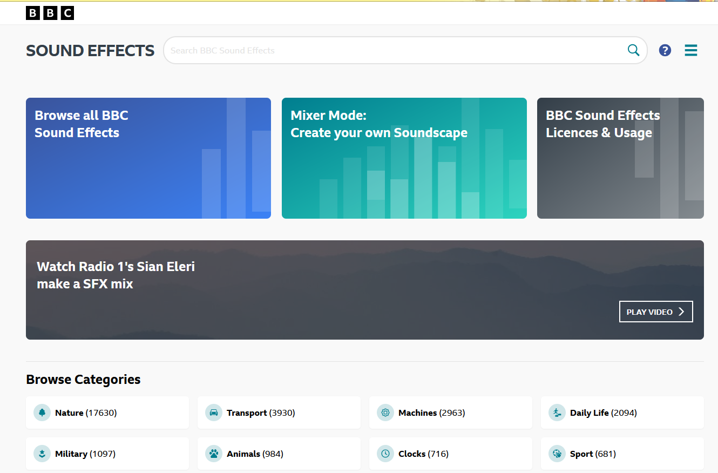Focus the Search BBC Sound Effects field
Screen dimensions: 718x473
coord(394,50)
